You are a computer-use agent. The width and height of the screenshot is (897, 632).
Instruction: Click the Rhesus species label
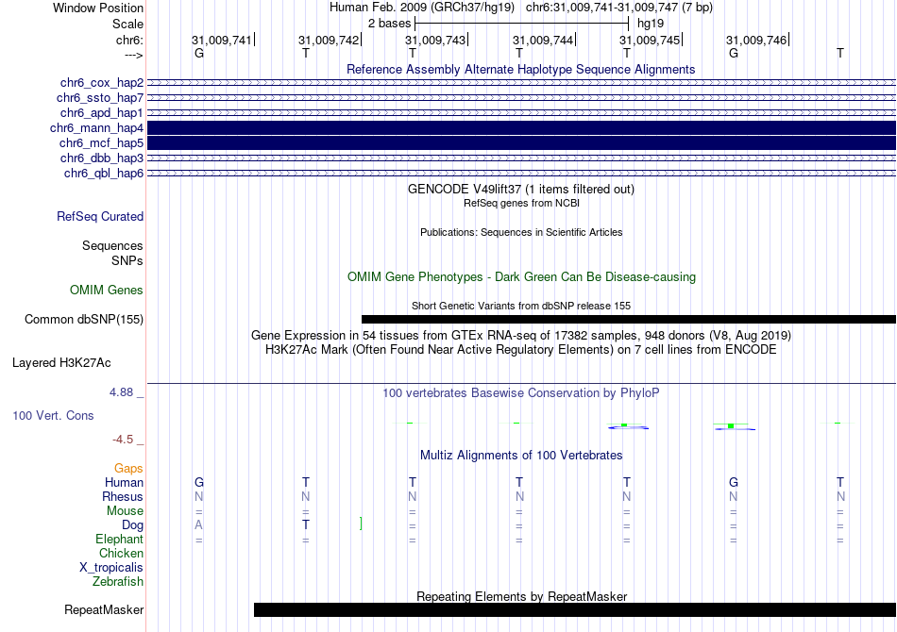coord(123,496)
